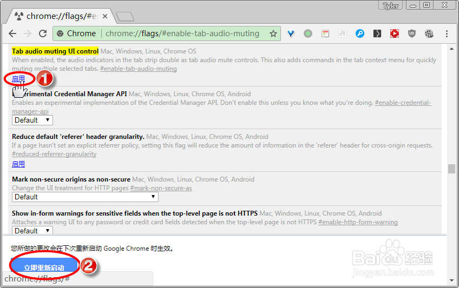This screenshot has height=288, width=459.
Task: Open a new tab
Action: 125,17
